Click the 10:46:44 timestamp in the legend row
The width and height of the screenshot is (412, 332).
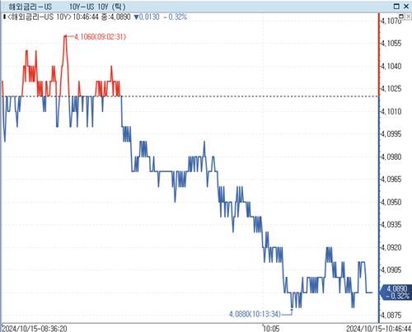click(x=86, y=17)
